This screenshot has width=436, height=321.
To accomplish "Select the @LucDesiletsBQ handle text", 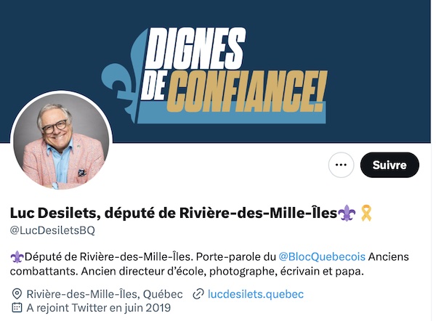I will coord(52,230).
